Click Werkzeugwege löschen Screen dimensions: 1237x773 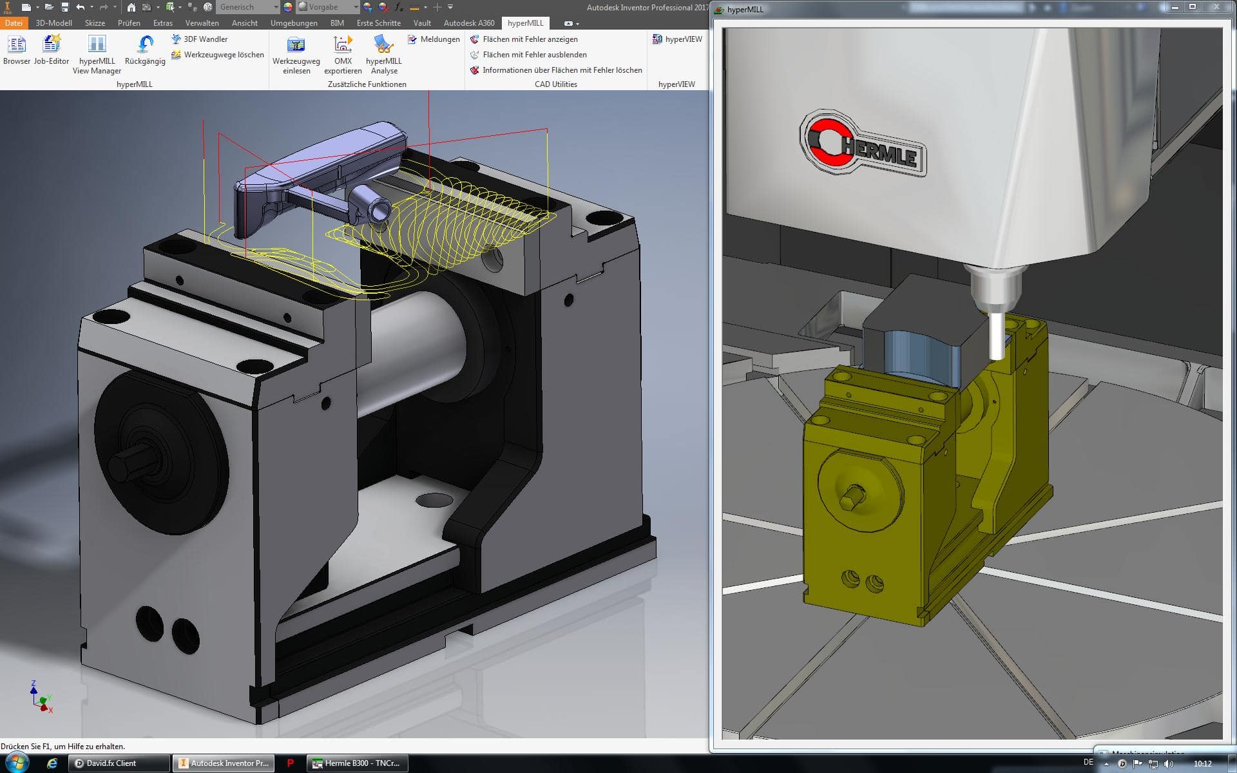click(218, 55)
